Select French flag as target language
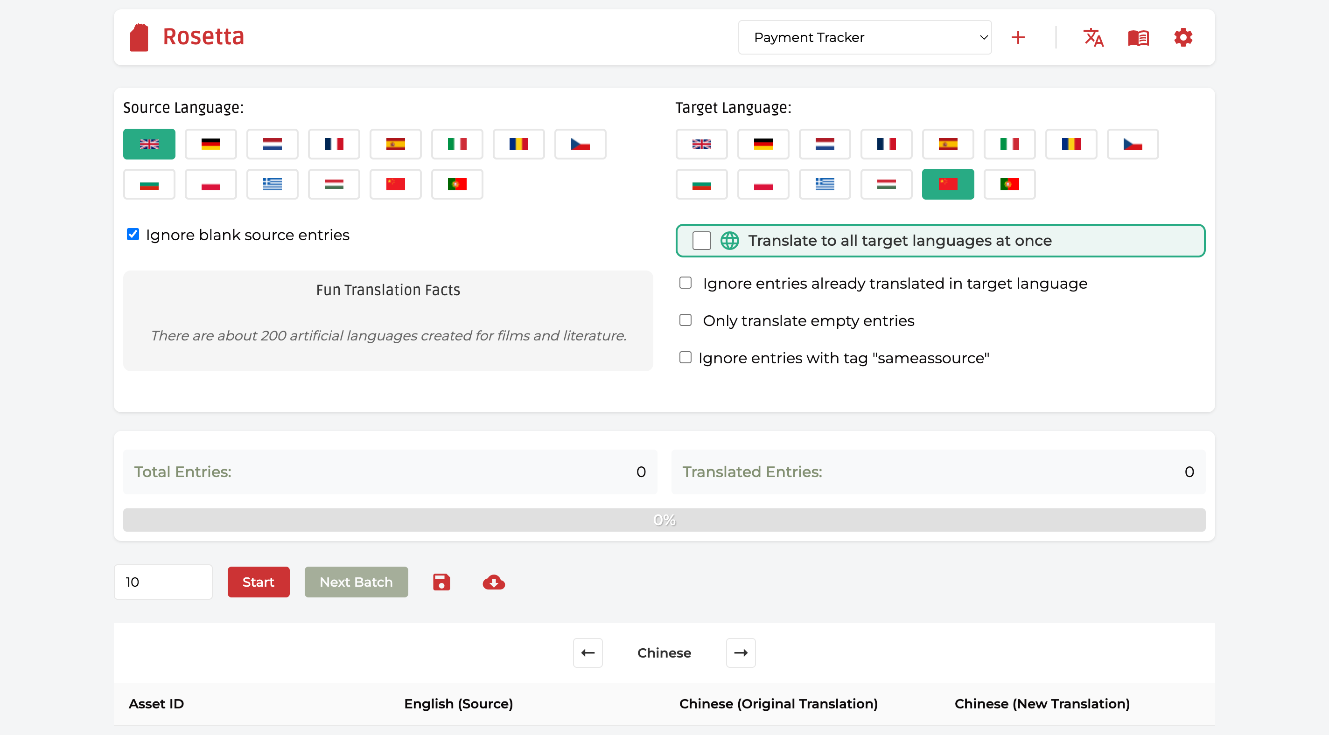Viewport: 1329px width, 735px height. tap(886, 144)
